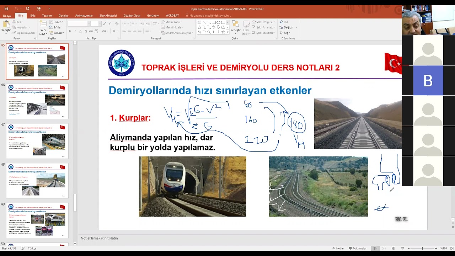Open the Geçişler ribbon tab
The width and height of the screenshot is (455, 256).
point(64,16)
